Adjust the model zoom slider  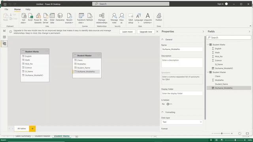point(222,133)
